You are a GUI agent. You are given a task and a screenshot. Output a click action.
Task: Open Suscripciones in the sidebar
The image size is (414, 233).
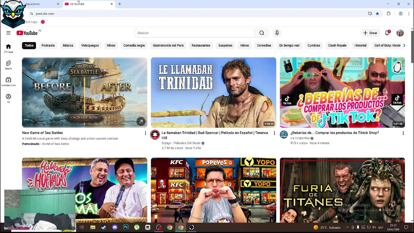pyautogui.click(x=8, y=82)
